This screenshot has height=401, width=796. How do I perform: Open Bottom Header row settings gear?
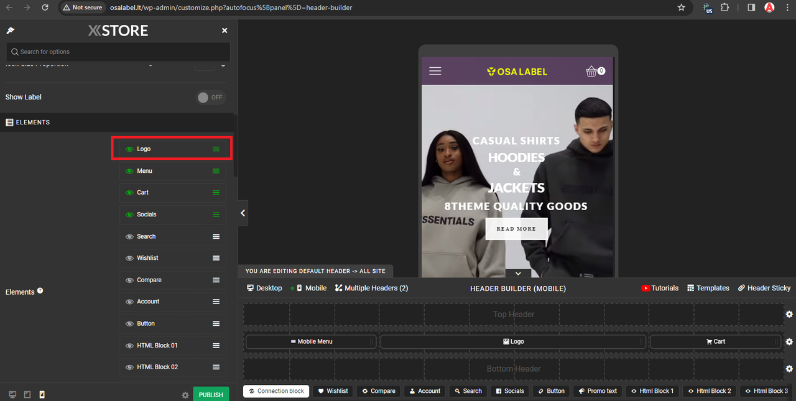click(x=789, y=369)
